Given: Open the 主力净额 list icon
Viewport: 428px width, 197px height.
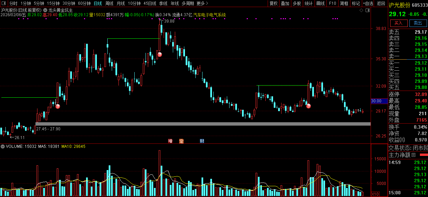Looking at the screenshot, I should [x=413, y=155].
